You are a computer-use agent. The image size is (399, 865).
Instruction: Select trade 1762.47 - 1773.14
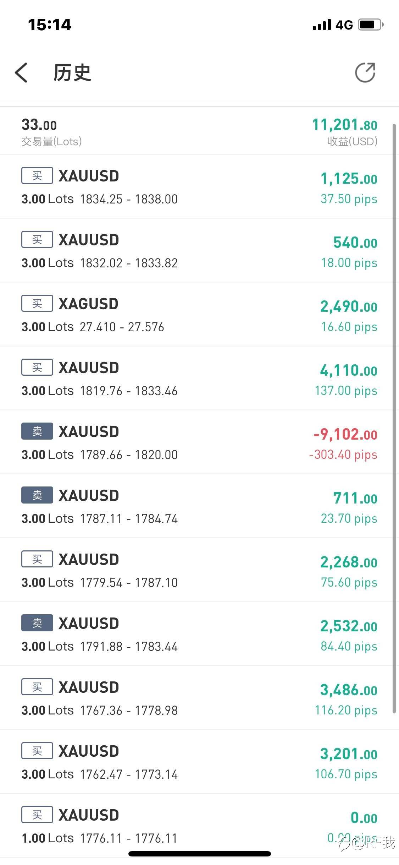pos(199,762)
